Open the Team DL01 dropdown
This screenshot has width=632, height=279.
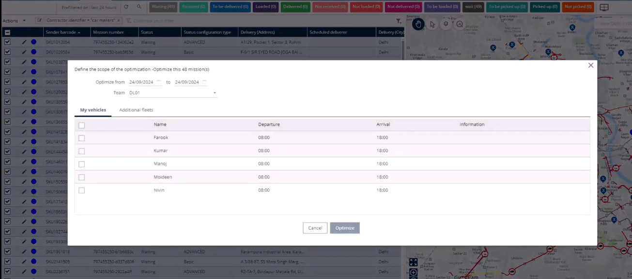[x=172, y=93]
